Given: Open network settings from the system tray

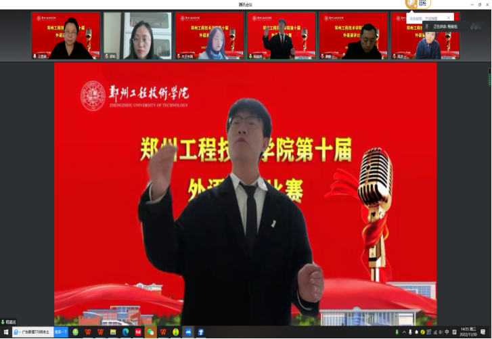Looking at the screenshot, I should tap(435, 332).
